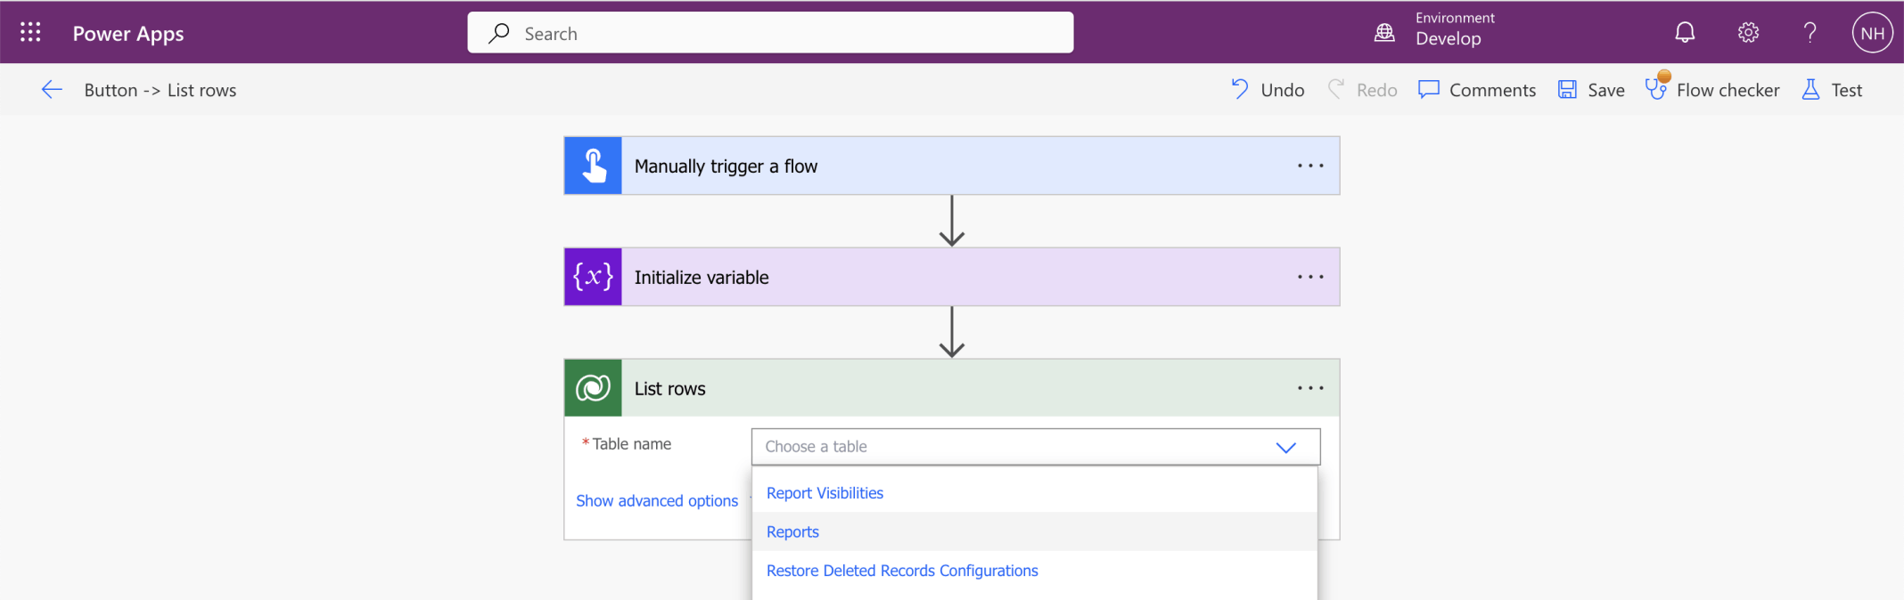Test the flow
The image size is (1904, 600).
point(1832,90)
